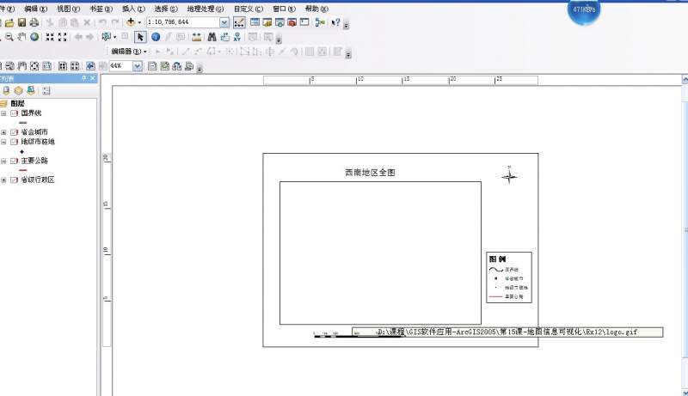
Task: Save the map with the floppy disk icon
Action: [x=21, y=23]
